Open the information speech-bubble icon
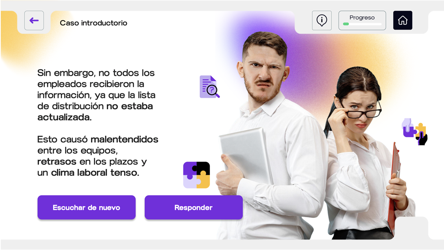 322,20
